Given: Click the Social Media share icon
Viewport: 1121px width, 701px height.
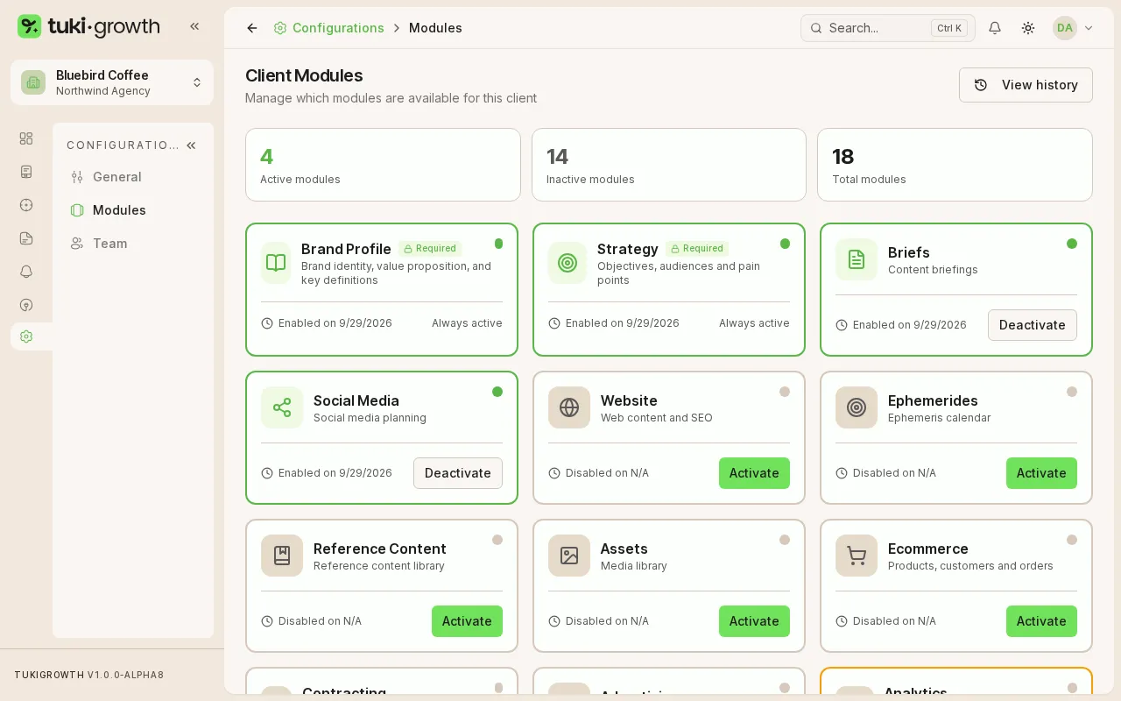Looking at the screenshot, I should point(282,407).
